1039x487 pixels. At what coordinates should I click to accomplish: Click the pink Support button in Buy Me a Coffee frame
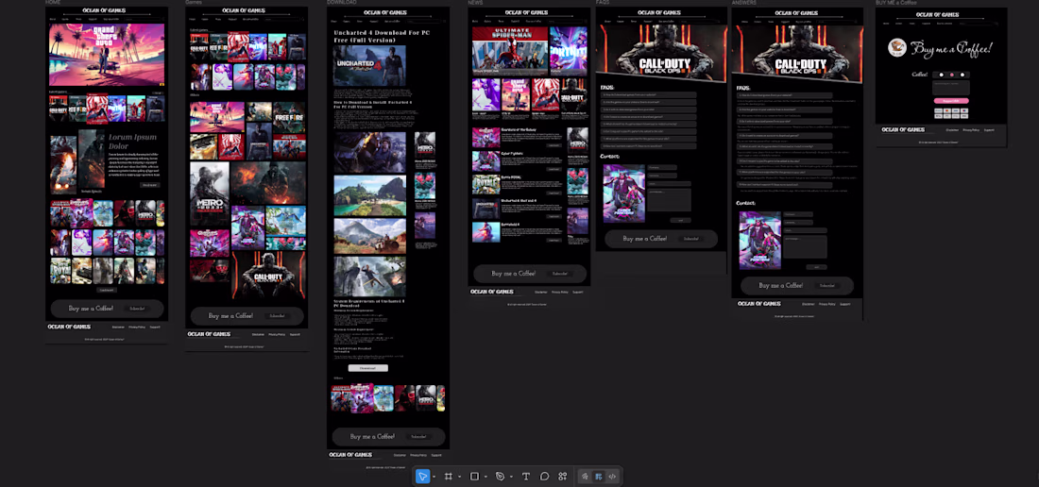pos(951,101)
